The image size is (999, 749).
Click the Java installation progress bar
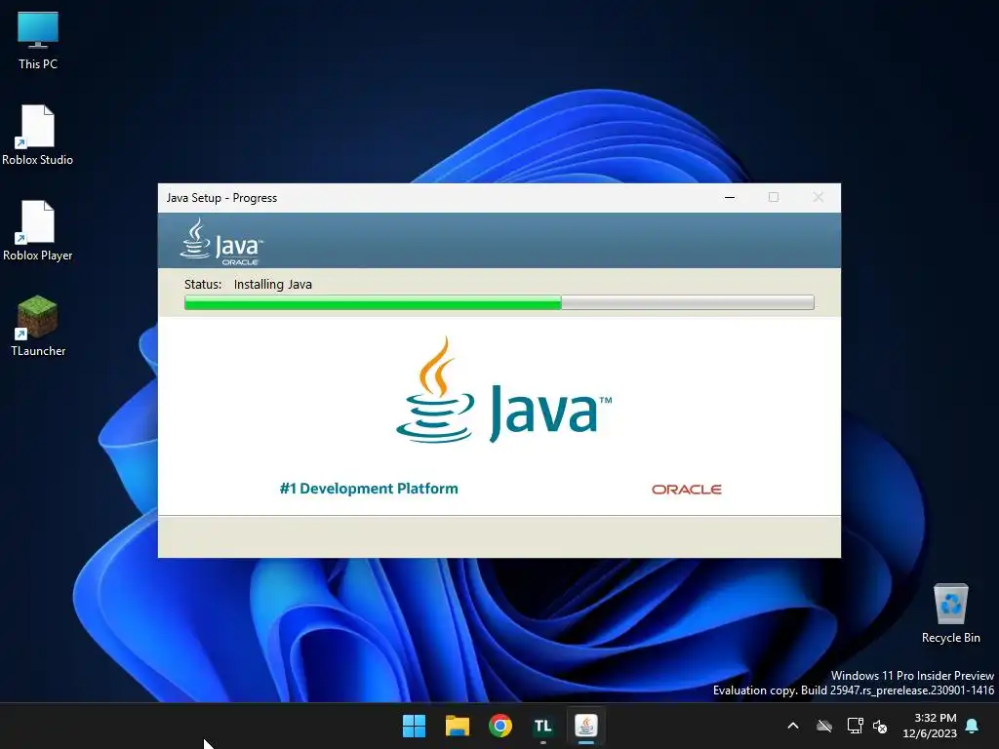pos(499,302)
